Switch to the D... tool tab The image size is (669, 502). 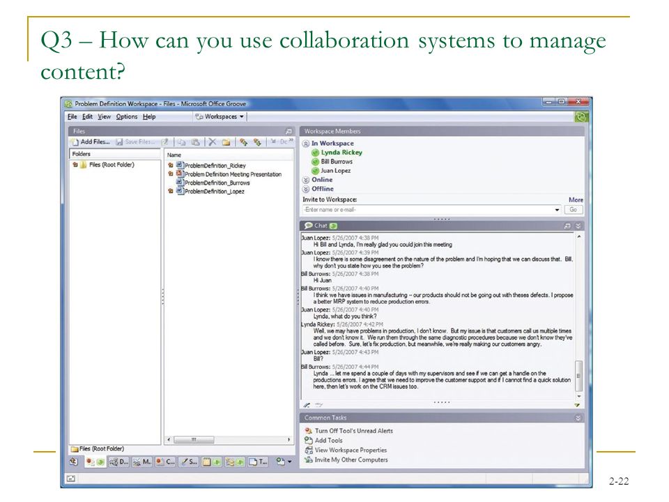coord(118,462)
